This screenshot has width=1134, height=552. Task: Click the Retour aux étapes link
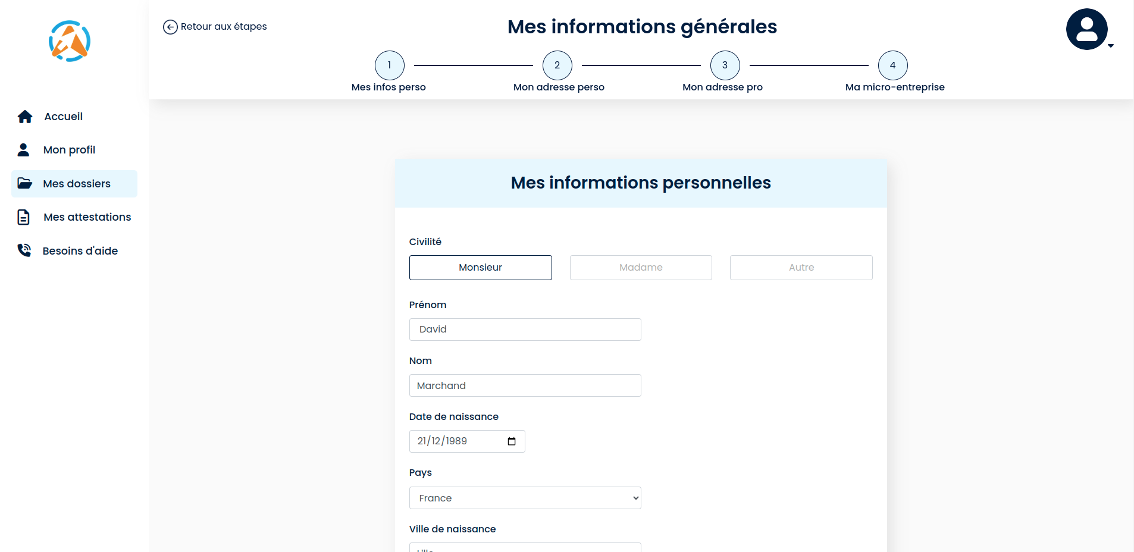pos(223,27)
